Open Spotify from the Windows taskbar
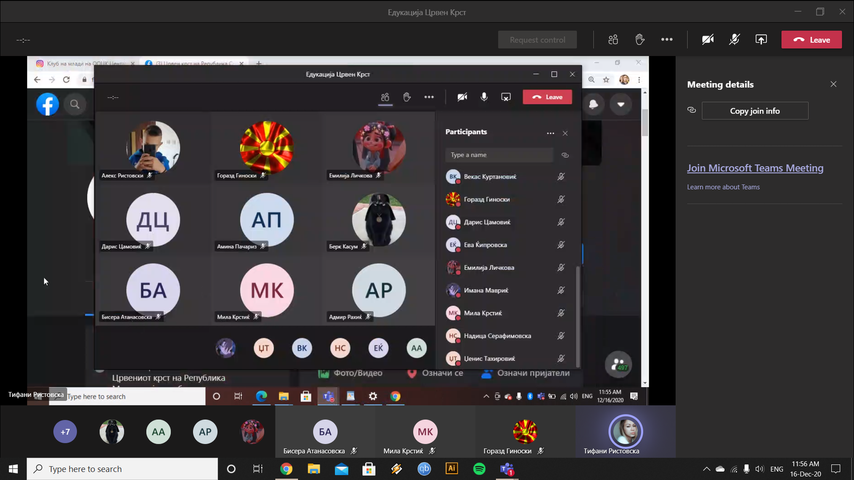854x480 pixels. 479,469
